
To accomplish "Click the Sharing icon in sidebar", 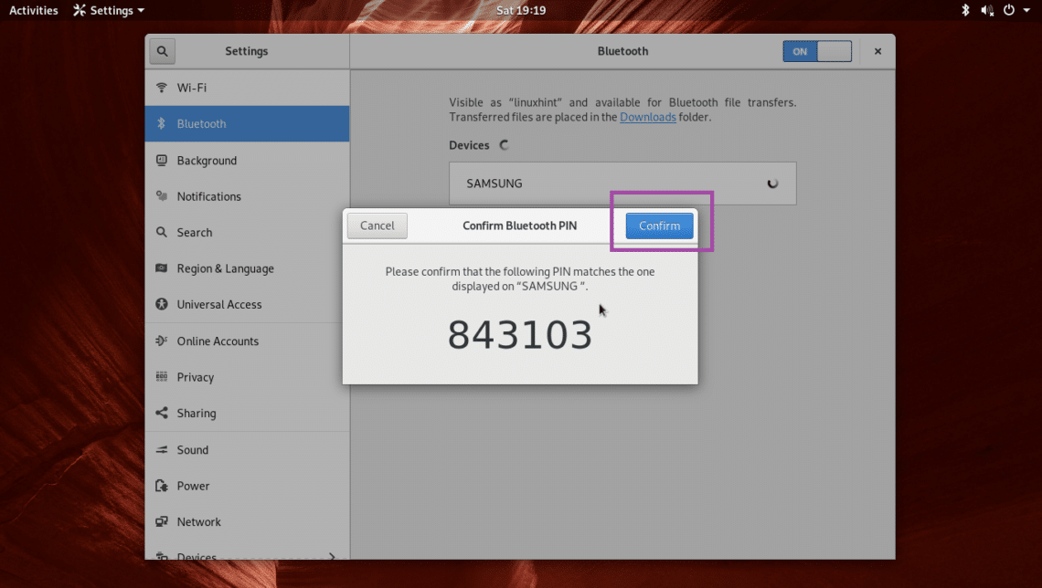I will 162,414.
